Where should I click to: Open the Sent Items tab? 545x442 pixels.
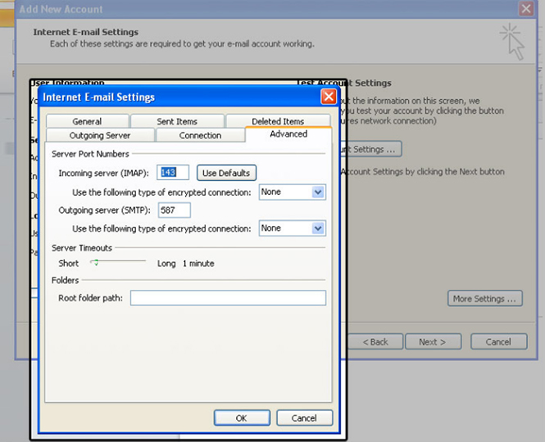(176, 121)
